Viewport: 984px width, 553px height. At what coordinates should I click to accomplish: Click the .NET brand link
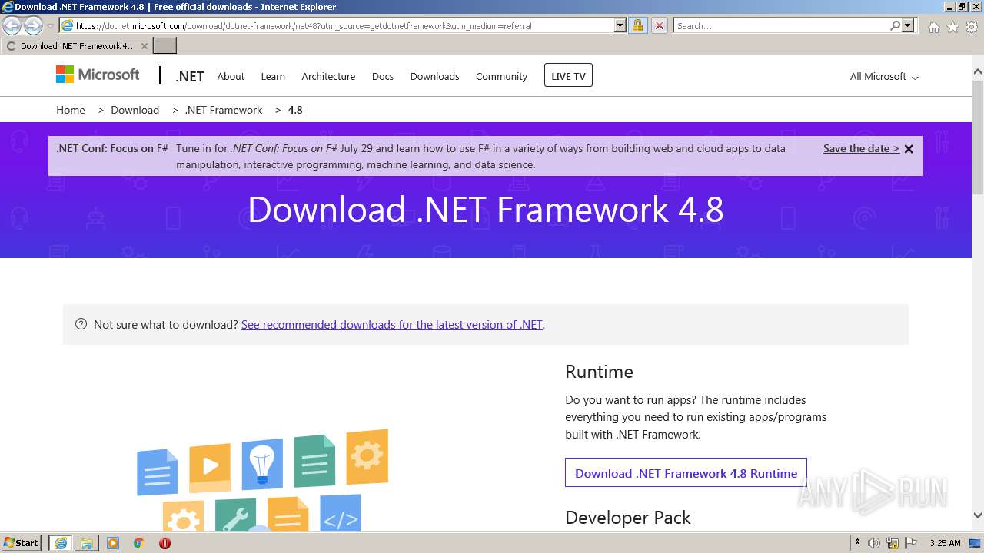tap(190, 77)
